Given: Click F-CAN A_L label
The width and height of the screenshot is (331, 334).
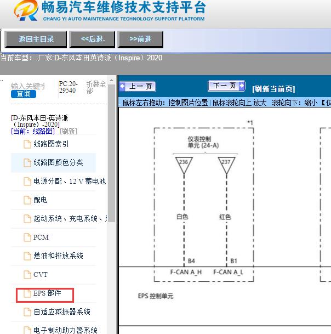Looking at the screenshot, I should pos(229,272).
